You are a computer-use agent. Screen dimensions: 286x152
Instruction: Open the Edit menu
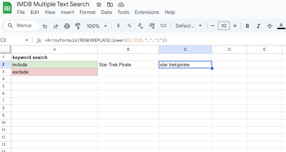35,12
